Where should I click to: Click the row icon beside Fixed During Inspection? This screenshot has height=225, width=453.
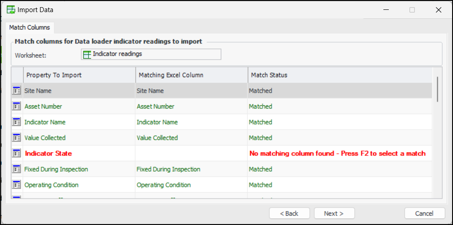coord(17,169)
